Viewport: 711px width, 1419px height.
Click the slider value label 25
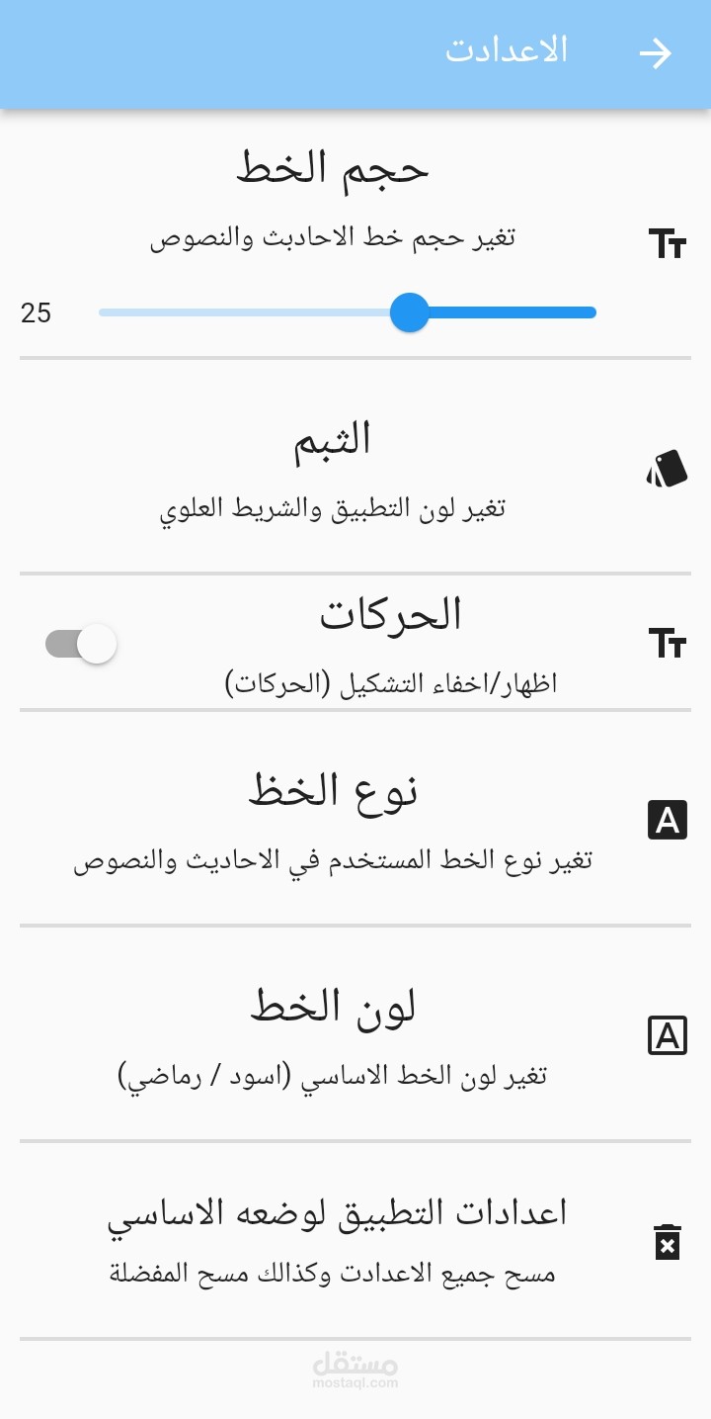pyautogui.click(x=36, y=313)
